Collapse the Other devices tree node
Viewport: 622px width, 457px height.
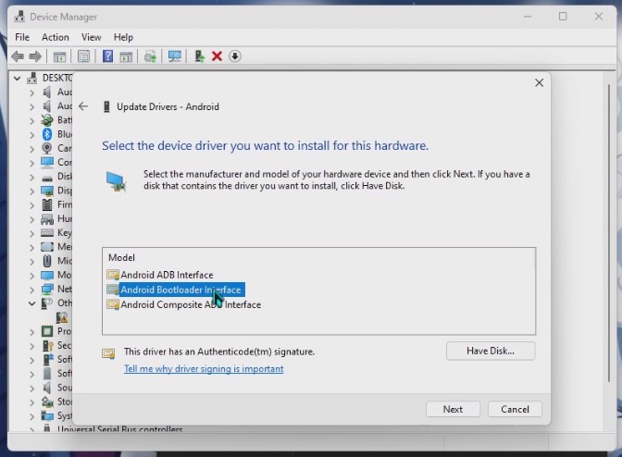coord(31,303)
